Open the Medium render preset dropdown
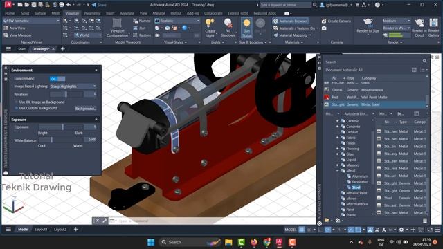The image size is (443, 249). (x=397, y=21)
